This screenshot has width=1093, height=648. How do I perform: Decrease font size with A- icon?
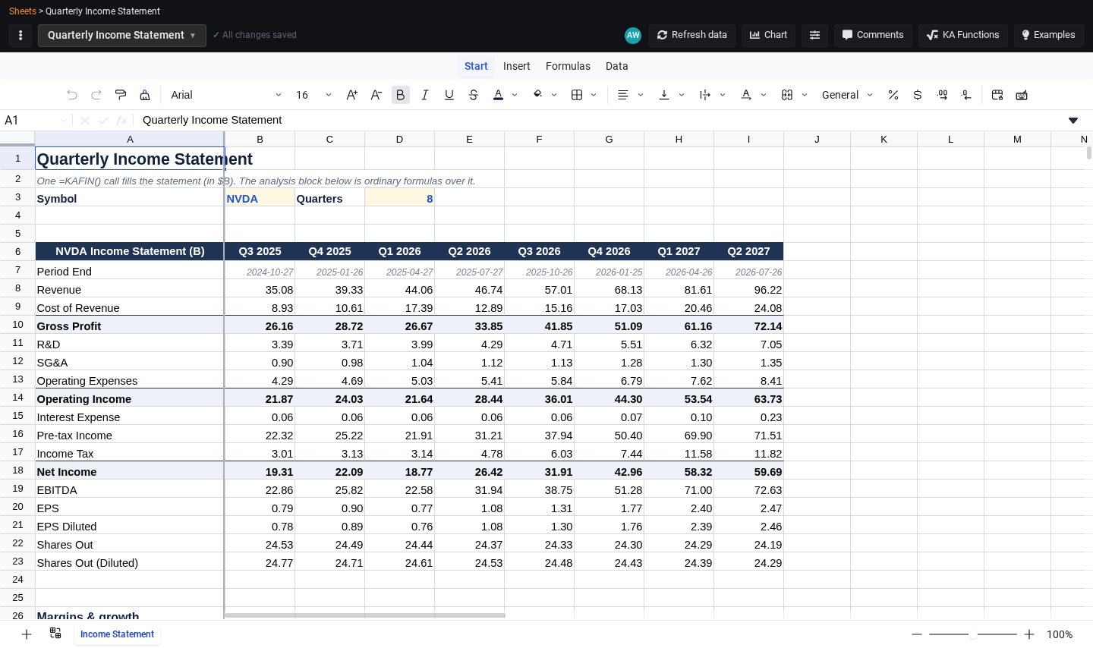click(x=376, y=95)
